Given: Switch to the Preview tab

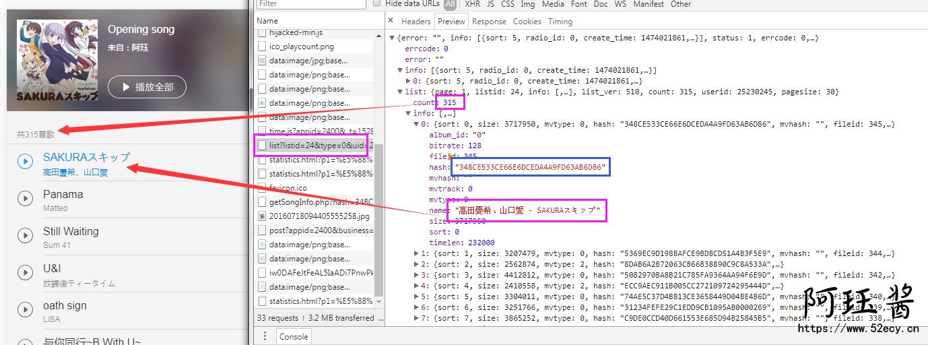Looking at the screenshot, I should pyautogui.click(x=451, y=22).
